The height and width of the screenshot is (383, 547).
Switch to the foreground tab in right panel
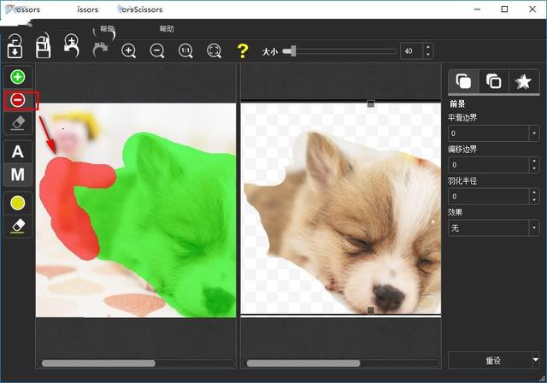click(463, 81)
